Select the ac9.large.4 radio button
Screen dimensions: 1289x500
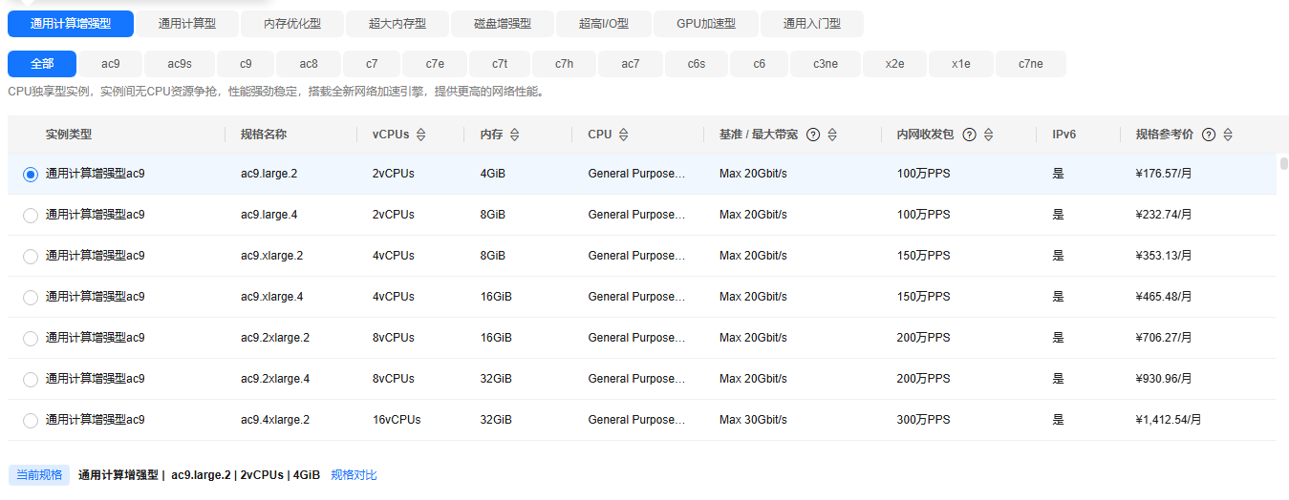pyautogui.click(x=31, y=216)
